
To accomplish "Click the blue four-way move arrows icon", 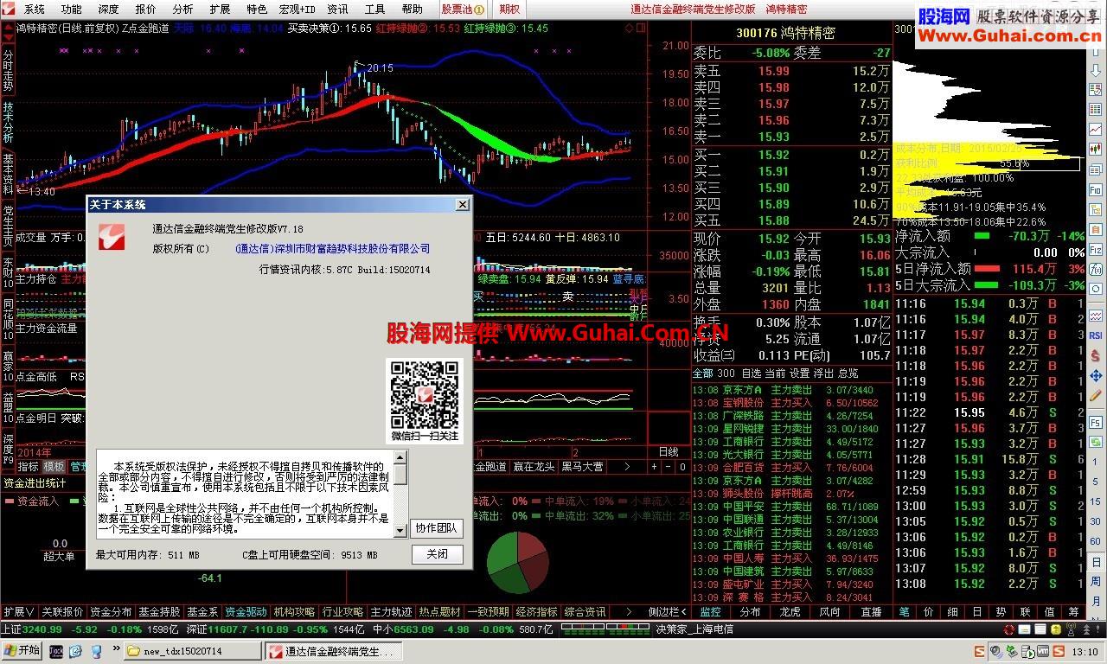I will point(1095,376).
